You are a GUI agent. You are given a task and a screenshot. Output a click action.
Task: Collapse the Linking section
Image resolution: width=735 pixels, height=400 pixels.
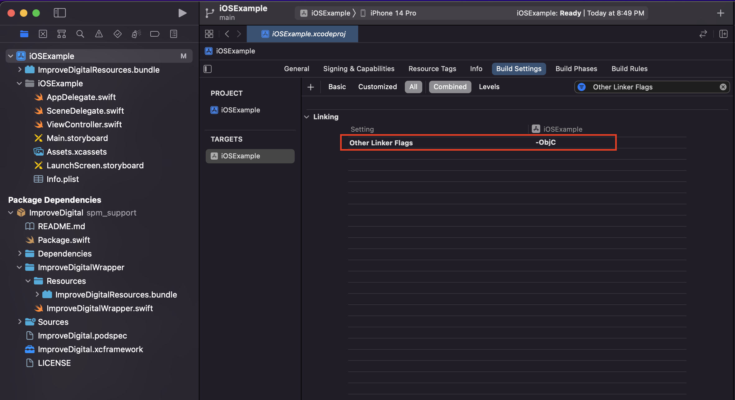(x=307, y=117)
